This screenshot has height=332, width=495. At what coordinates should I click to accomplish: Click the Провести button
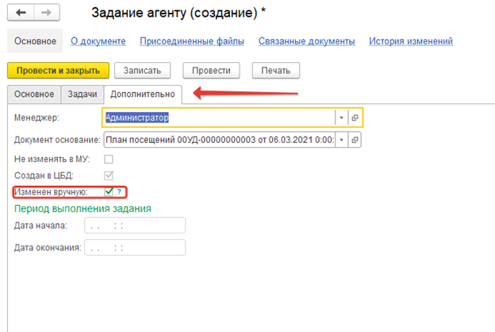(211, 70)
